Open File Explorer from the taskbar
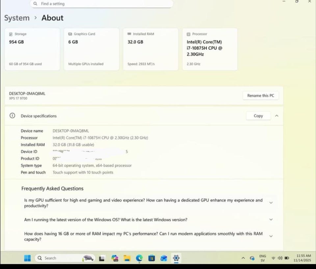316x269 pixels. (x=127, y=258)
